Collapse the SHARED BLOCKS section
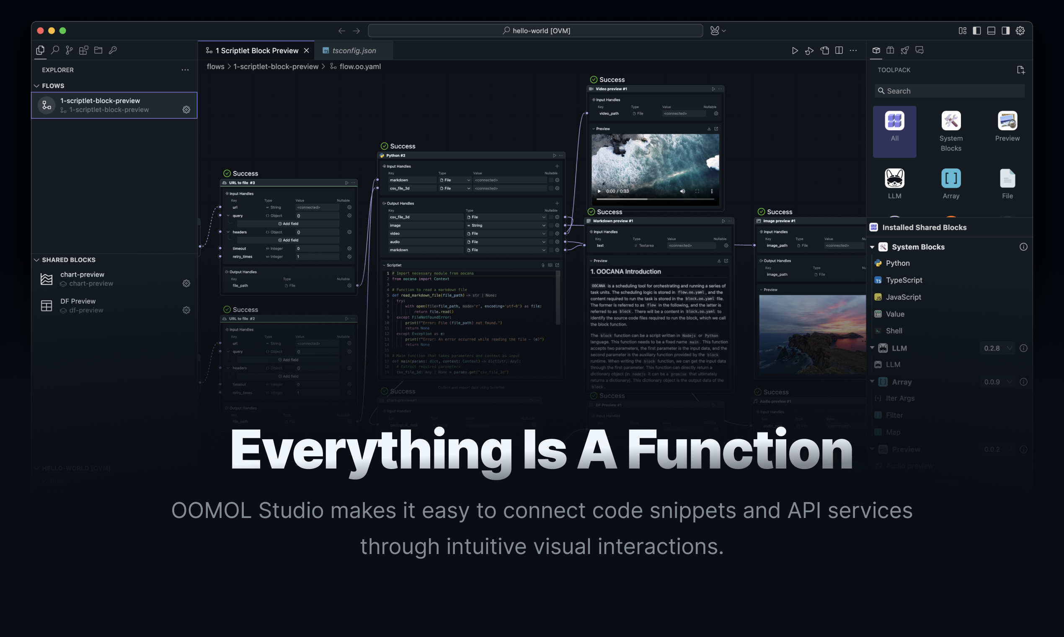This screenshot has height=637, width=1064. (x=37, y=260)
